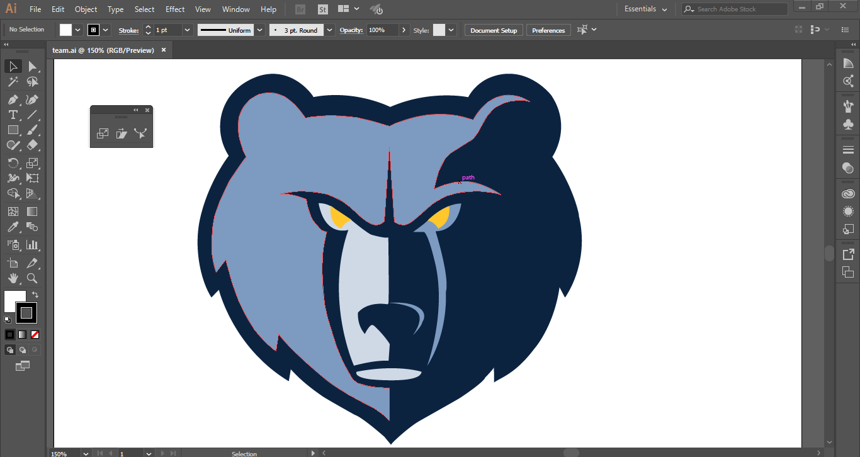Screen dimensions: 860x457
Task: Open the zoom level dropdown at bottom
Action: point(86,453)
